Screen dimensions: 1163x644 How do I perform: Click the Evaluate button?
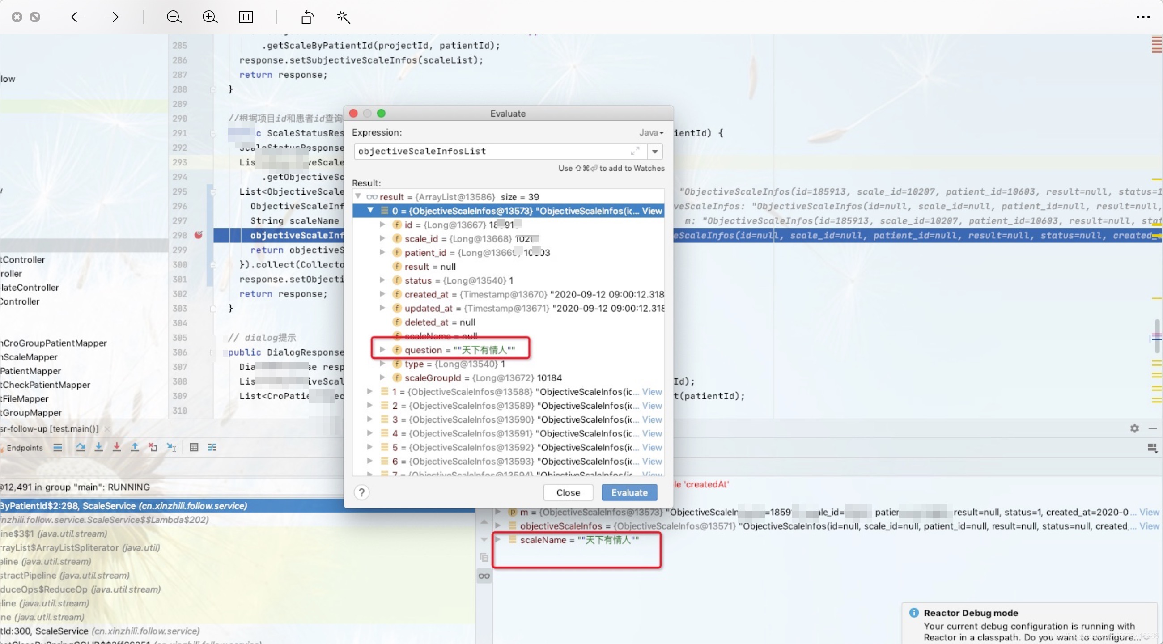pos(629,492)
